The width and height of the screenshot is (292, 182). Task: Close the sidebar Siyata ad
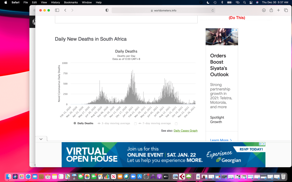(x=236, y=30)
